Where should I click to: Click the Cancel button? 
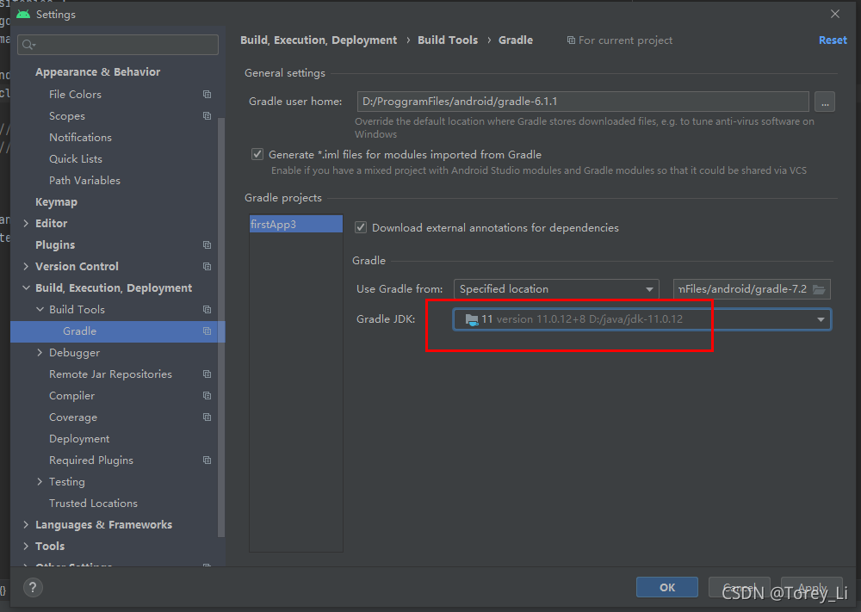click(x=739, y=587)
